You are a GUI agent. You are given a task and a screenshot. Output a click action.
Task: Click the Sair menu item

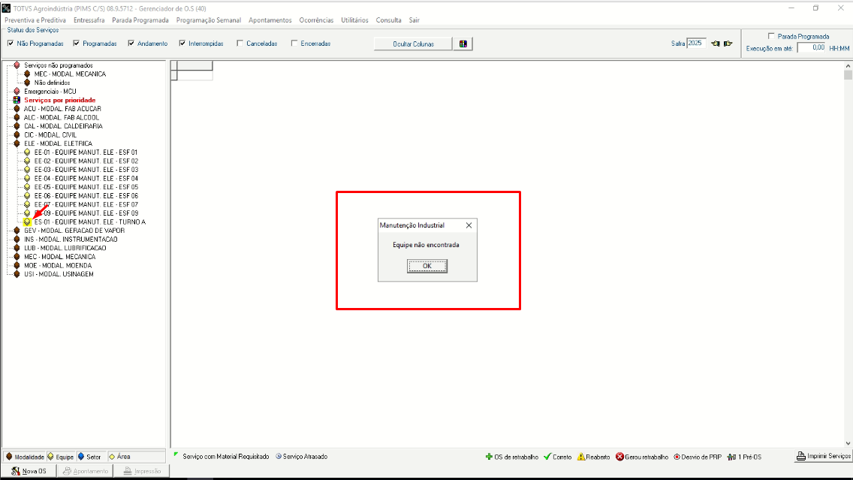[414, 20]
